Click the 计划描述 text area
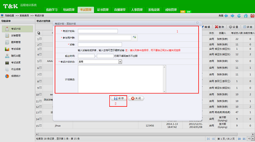The image size is (255, 142). 121,79
